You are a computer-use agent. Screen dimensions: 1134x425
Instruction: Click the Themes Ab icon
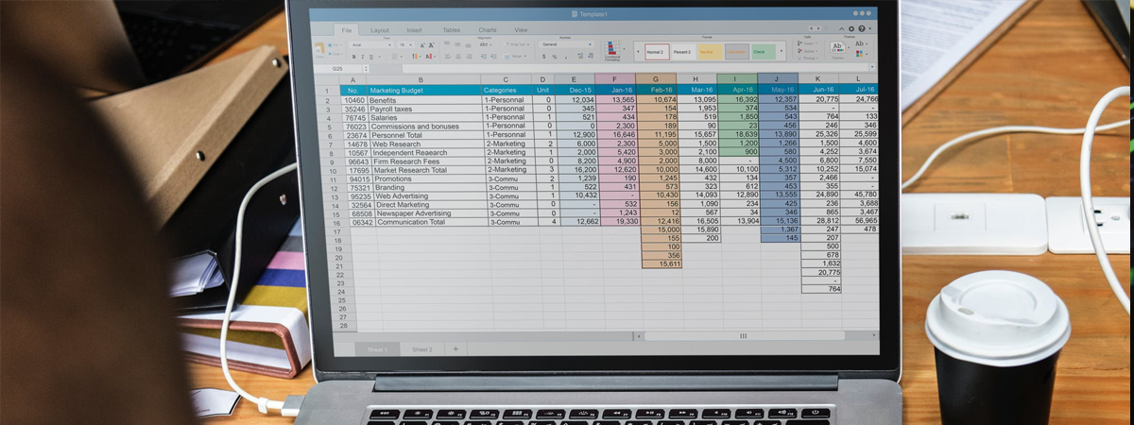click(x=837, y=47)
